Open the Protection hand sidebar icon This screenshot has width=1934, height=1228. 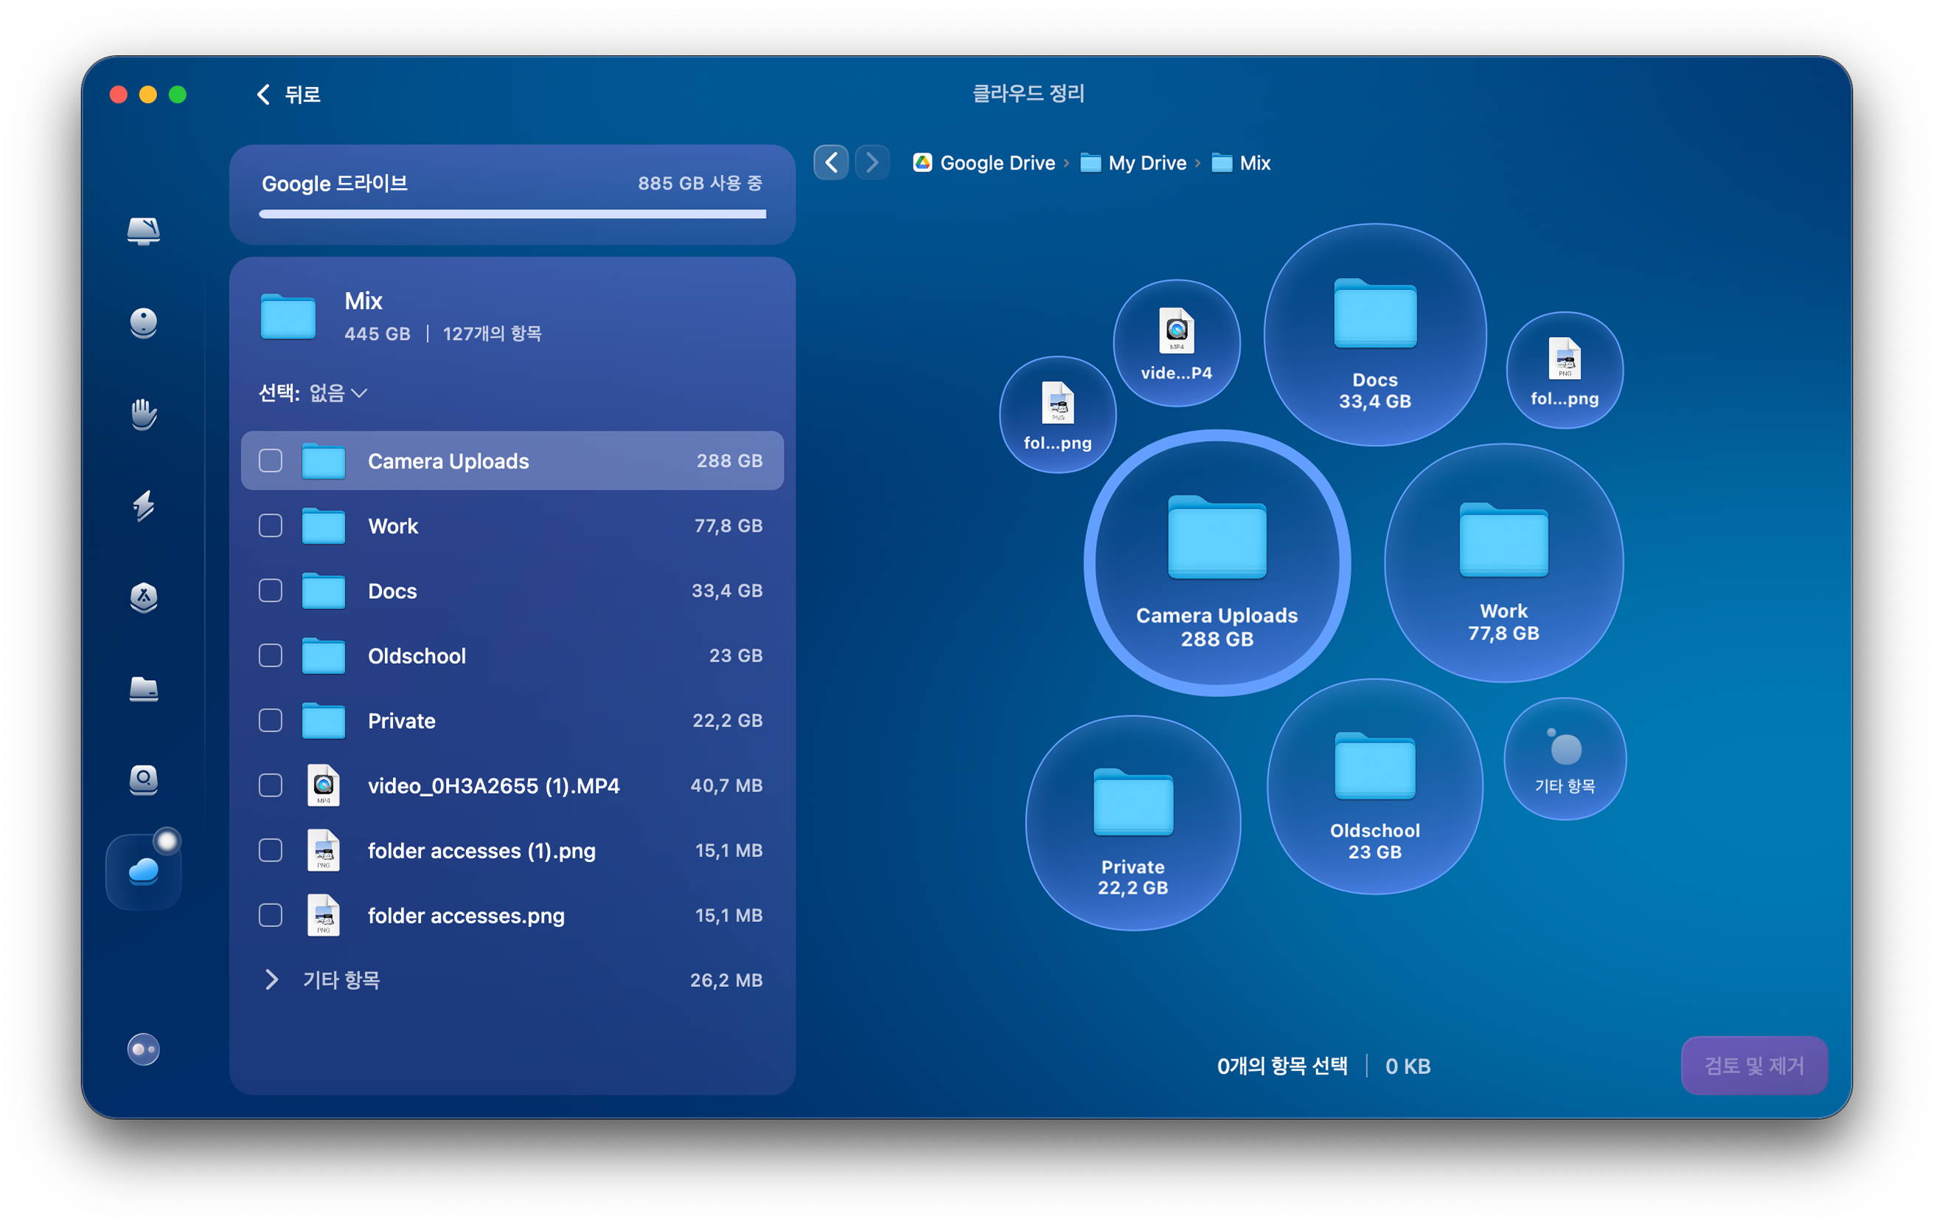pos(143,414)
